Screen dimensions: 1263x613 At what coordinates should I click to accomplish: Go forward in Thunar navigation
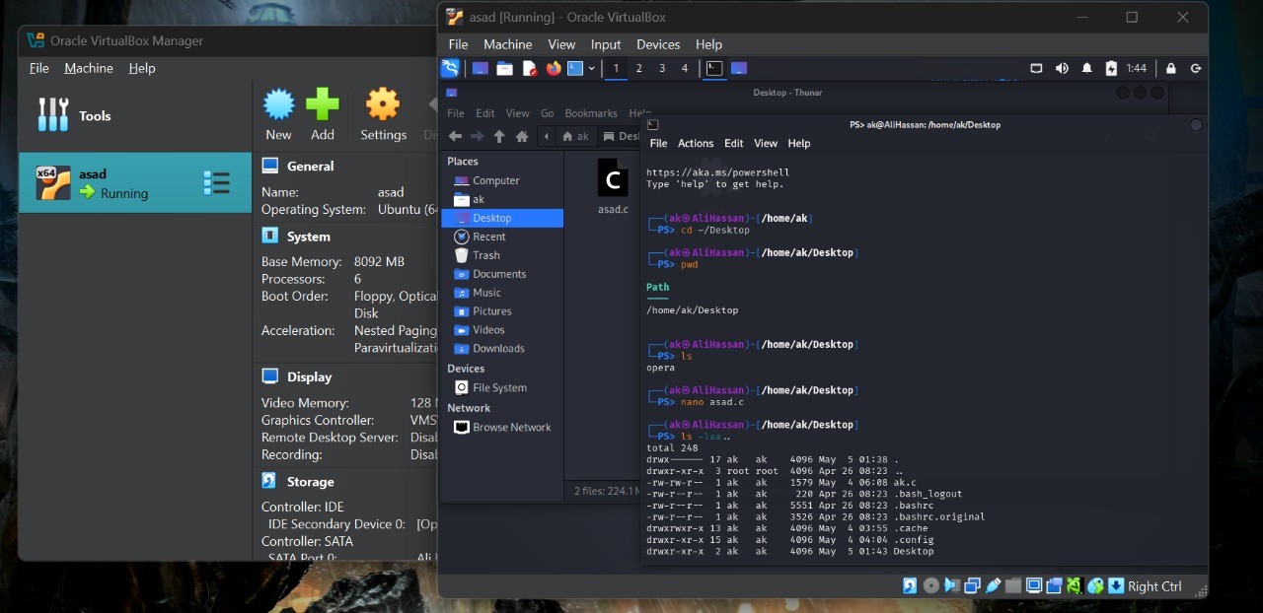pyautogui.click(x=478, y=136)
